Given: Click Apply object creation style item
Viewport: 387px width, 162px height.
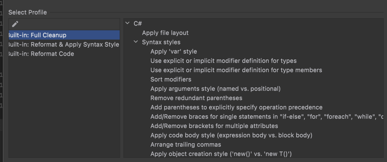Looking at the screenshot, I should pos(223,154).
